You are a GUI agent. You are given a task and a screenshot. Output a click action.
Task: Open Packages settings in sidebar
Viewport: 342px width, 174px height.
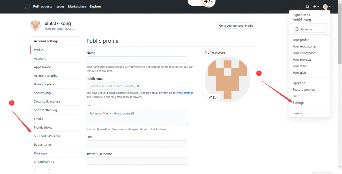pyautogui.click(x=55, y=153)
